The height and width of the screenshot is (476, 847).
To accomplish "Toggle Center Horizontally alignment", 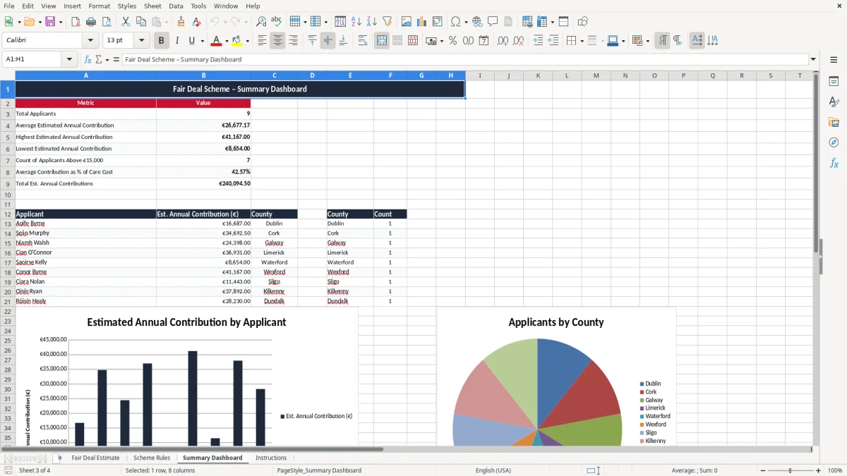I will pyautogui.click(x=277, y=41).
